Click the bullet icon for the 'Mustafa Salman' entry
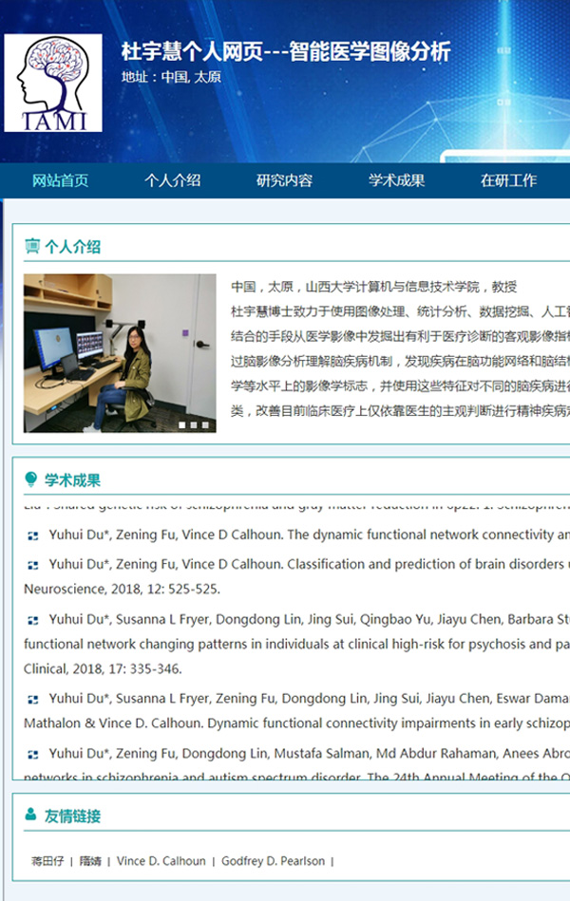The width and height of the screenshot is (570, 901). [x=33, y=755]
